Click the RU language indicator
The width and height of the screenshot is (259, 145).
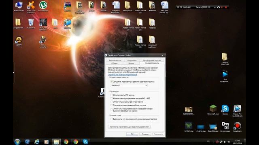tap(209, 141)
